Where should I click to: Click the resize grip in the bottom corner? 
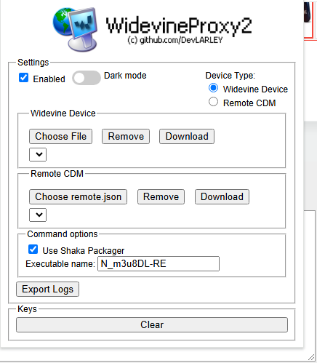pos(311,357)
